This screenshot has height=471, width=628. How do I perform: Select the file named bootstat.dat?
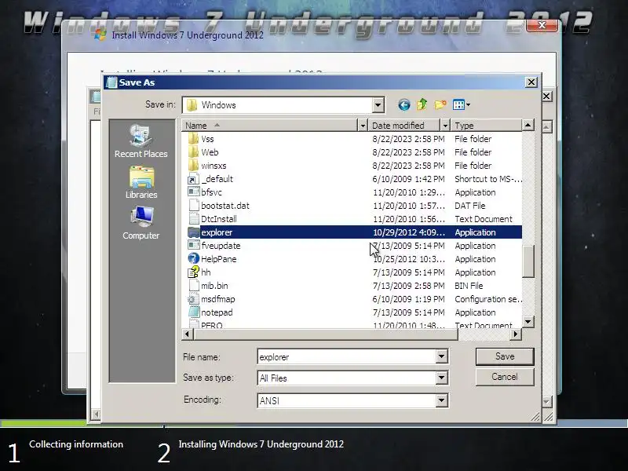click(225, 206)
